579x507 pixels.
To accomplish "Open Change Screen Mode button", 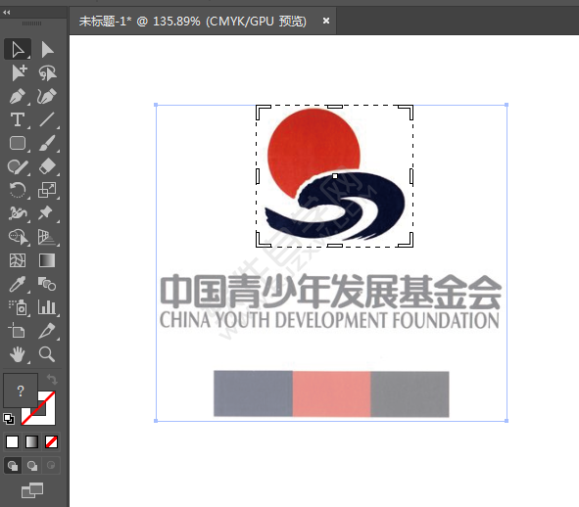I will pyautogui.click(x=32, y=490).
